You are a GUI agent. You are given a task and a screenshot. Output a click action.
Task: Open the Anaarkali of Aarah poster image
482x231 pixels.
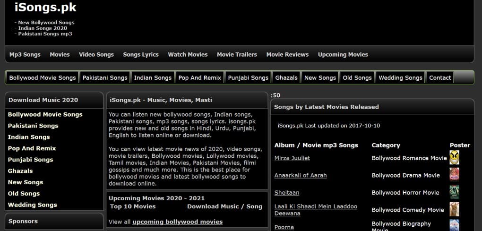pos(454,175)
